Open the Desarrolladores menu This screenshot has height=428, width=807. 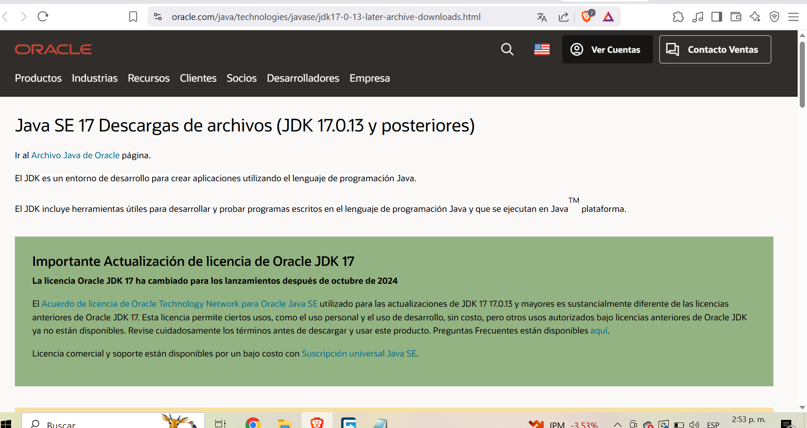(x=303, y=78)
